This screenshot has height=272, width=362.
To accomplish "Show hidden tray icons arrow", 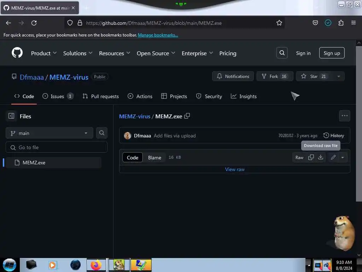I will (x=309, y=265).
